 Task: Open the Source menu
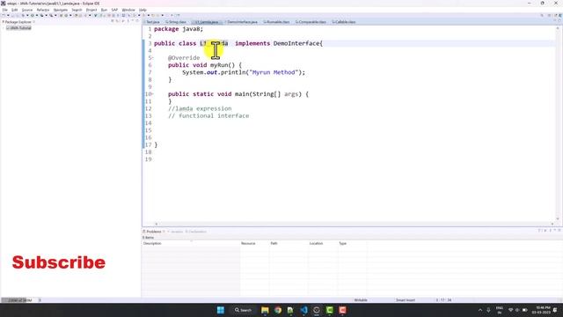tap(27, 10)
